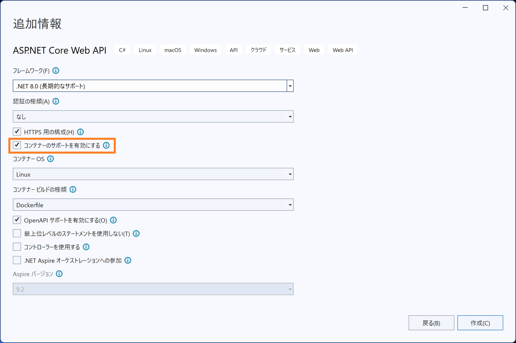Enable 最上位レベルのステートメントを使用しない(T) checkbox
Image resolution: width=516 pixels, height=343 pixels.
pyautogui.click(x=17, y=233)
